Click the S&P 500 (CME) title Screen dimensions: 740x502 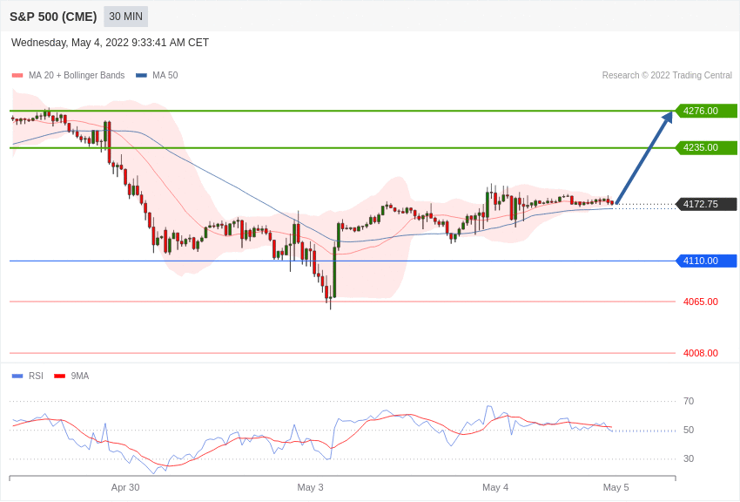[53, 17]
